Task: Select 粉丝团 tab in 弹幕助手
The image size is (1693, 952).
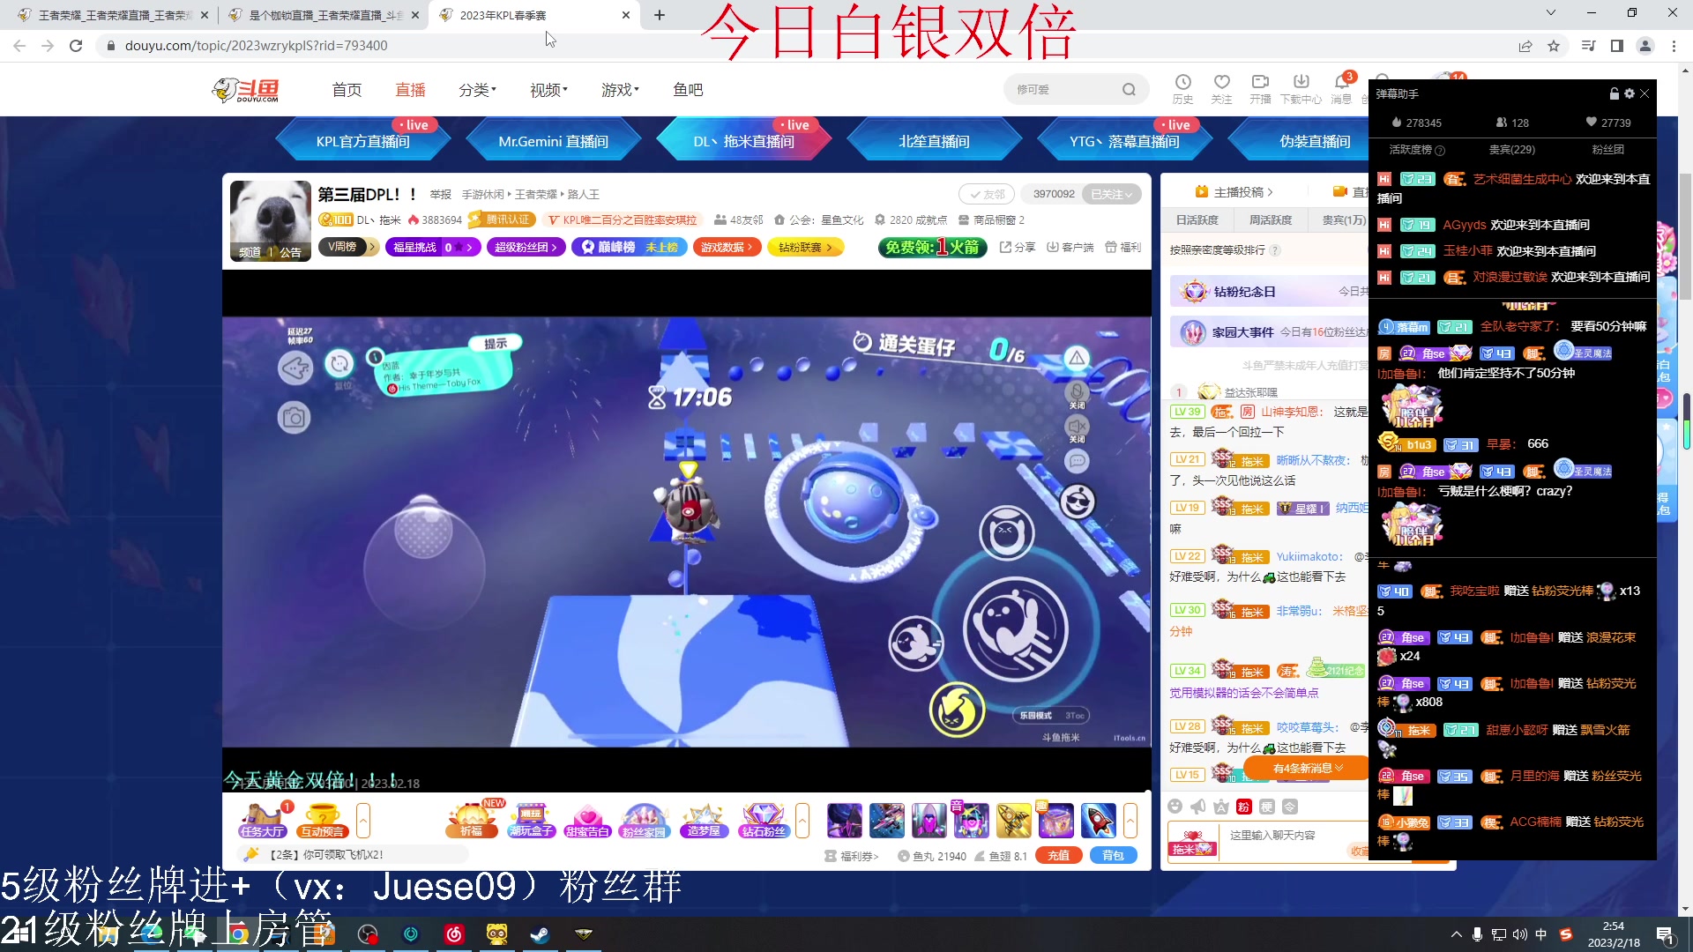Action: 1608,150
